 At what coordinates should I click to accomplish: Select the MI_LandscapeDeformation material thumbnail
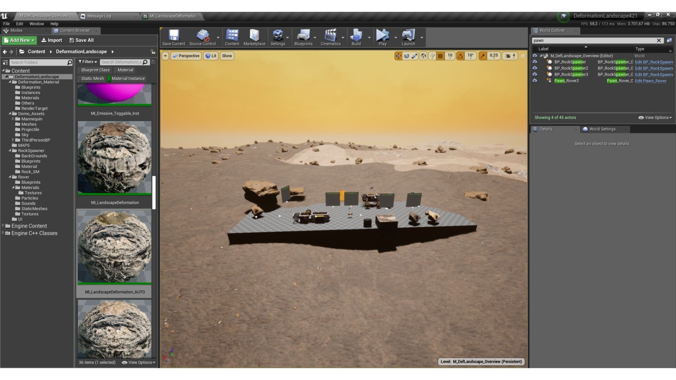point(114,158)
